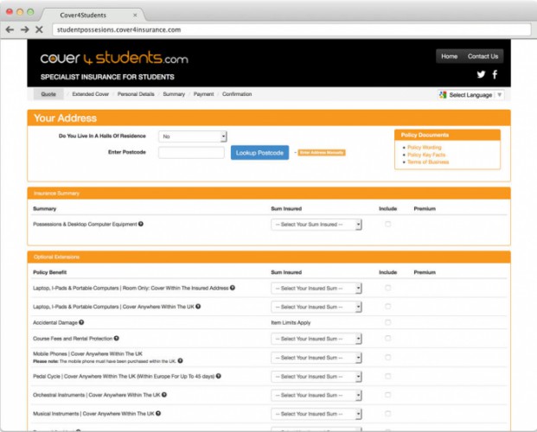Click the 'Item Limits Apply' text

291,322
